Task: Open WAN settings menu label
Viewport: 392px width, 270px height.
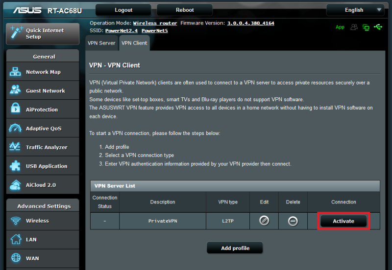Action: pos(32,259)
